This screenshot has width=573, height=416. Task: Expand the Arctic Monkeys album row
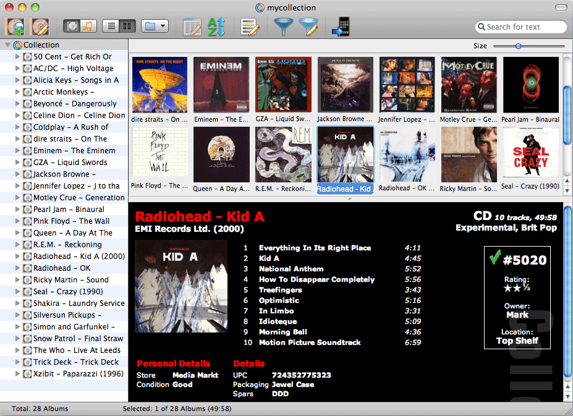click(17, 91)
